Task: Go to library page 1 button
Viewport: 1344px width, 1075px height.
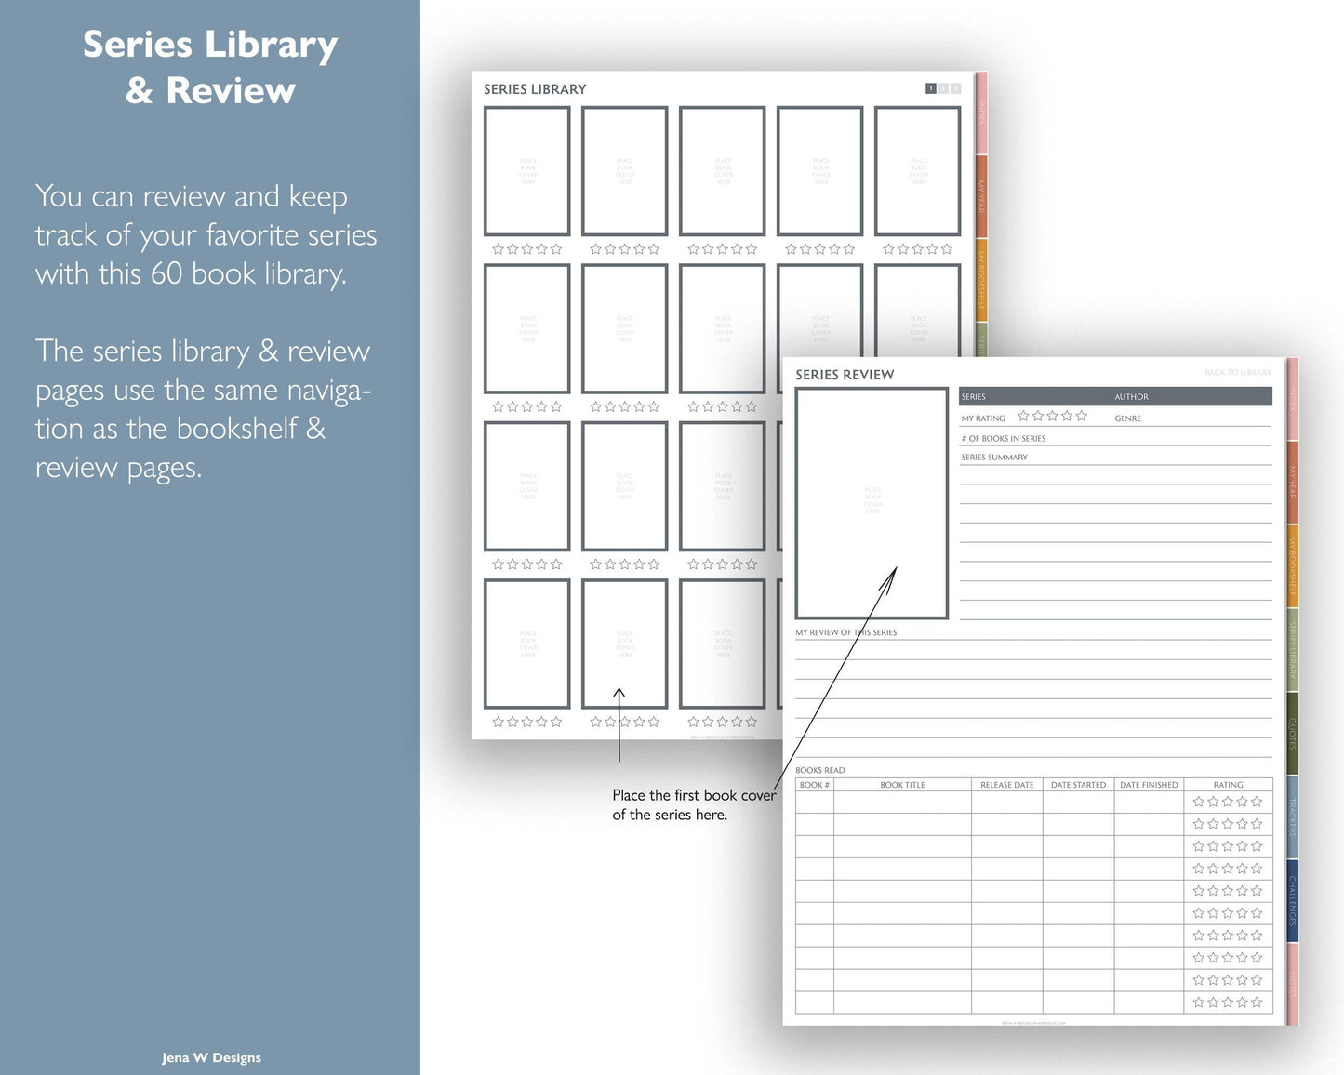Action: pos(930,88)
